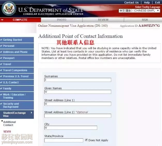This screenshot has width=162, height=146.
Task: Open Student/Exchange Visa section
Action: tap(17, 114)
